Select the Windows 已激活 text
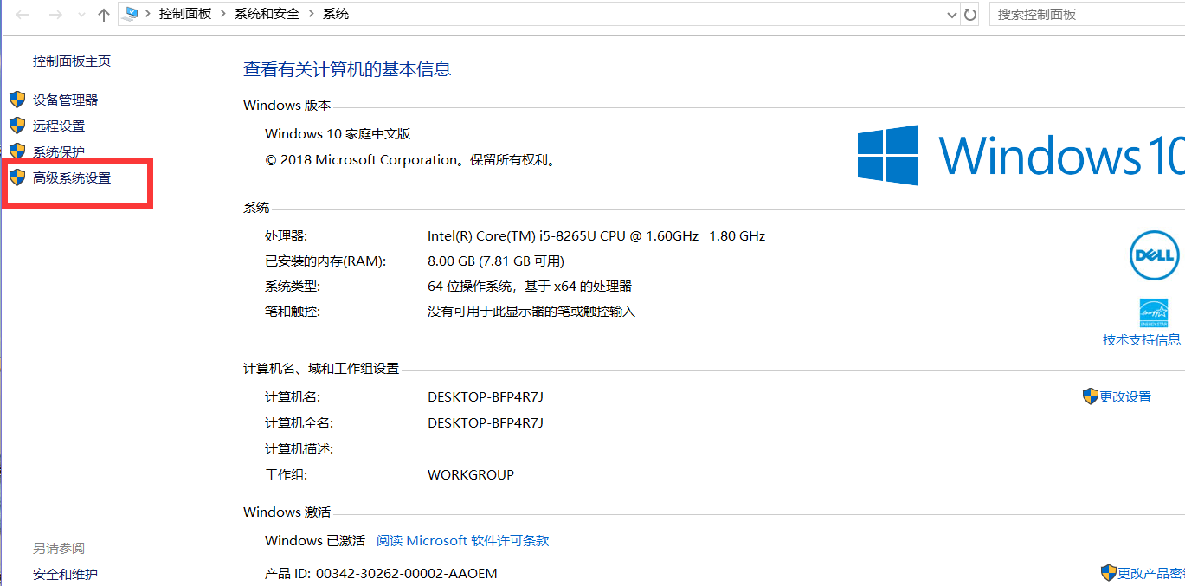Image resolution: width=1185 pixels, height=586 pixels. (315, 540)
